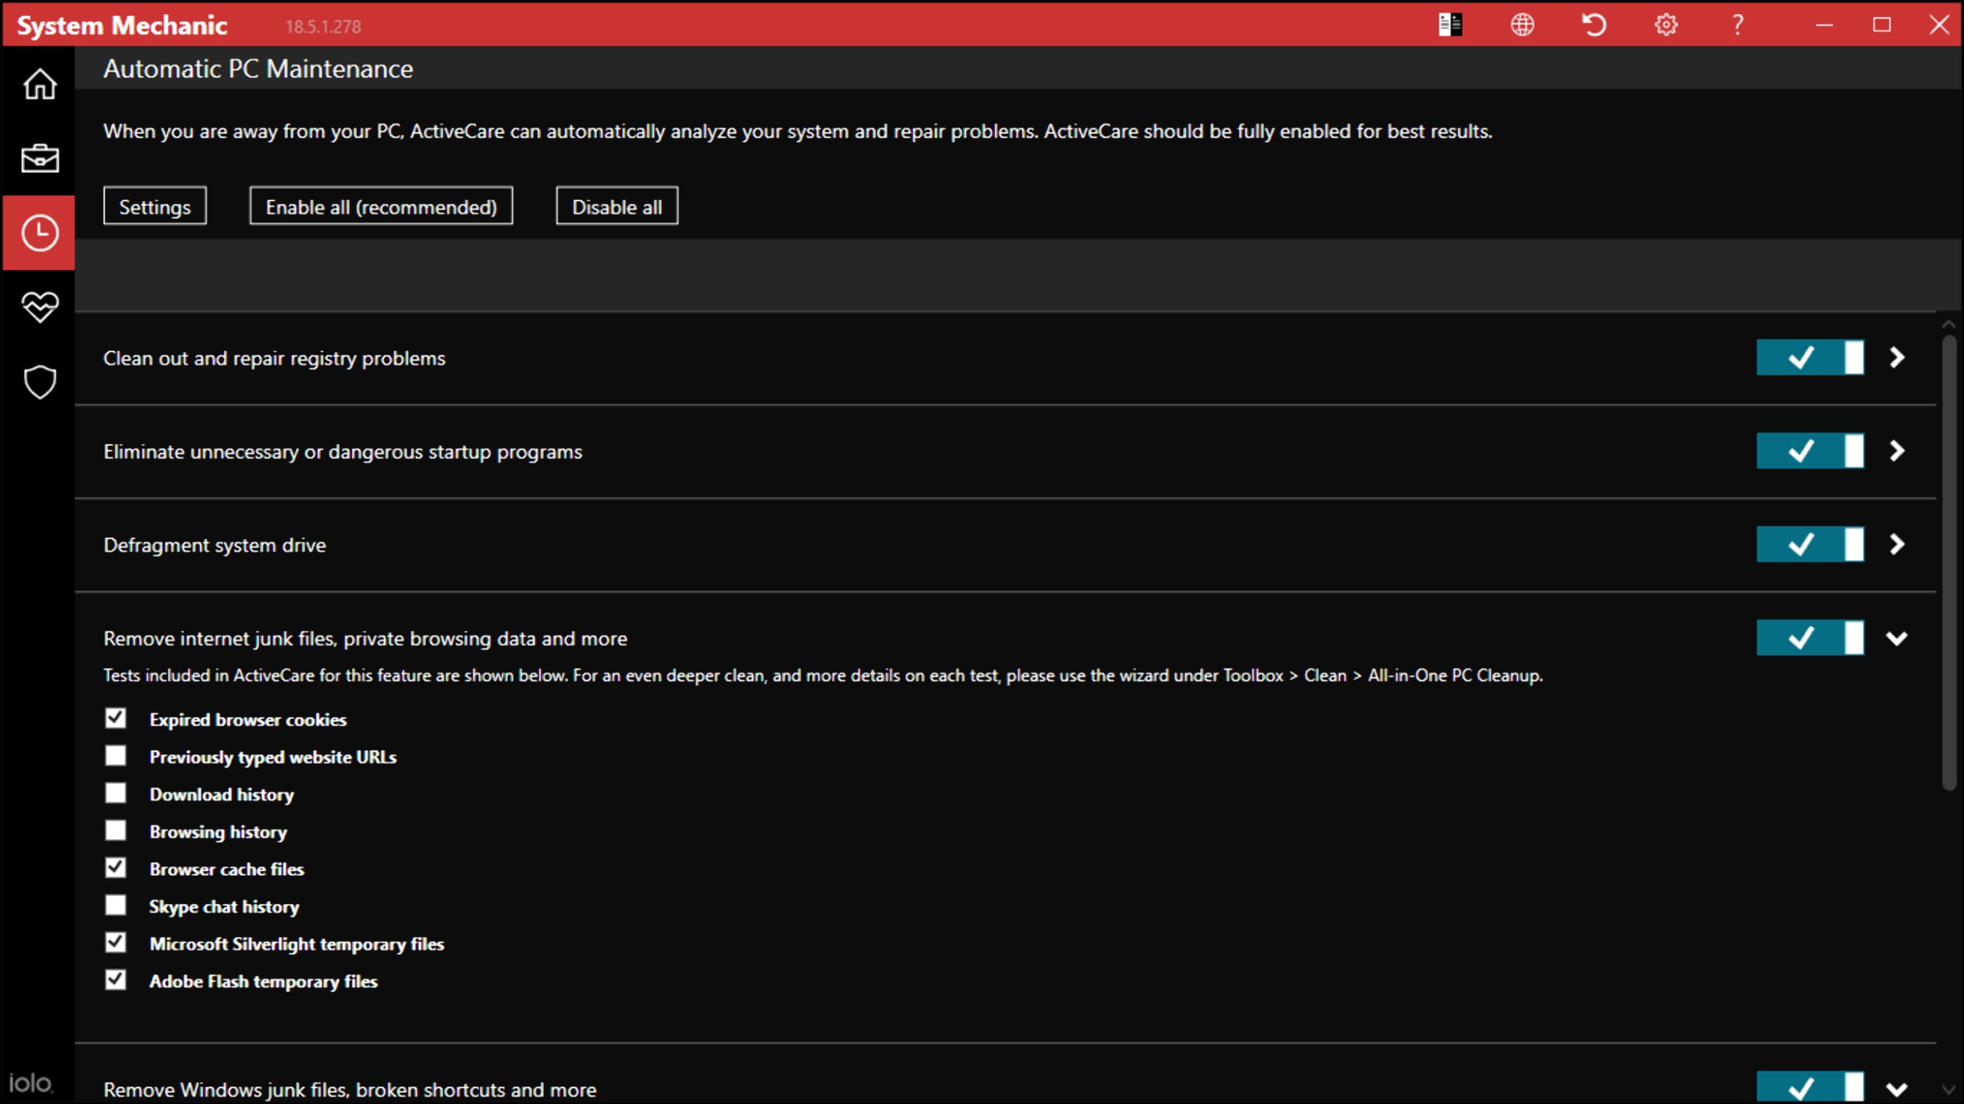The width and height of the screenshot is (1964, 1104).
Task: Maximize the System Mechanic window
Action: coord(1882,25)
